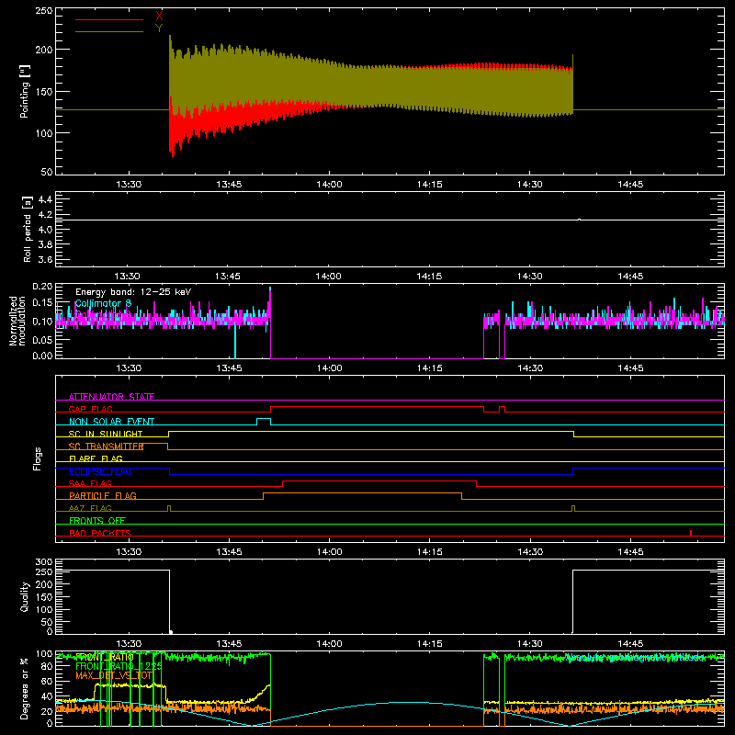735x735 pixels.
Task: Click the SC_IN_SUNLIGHT label
Action: [x=106, y=434]
